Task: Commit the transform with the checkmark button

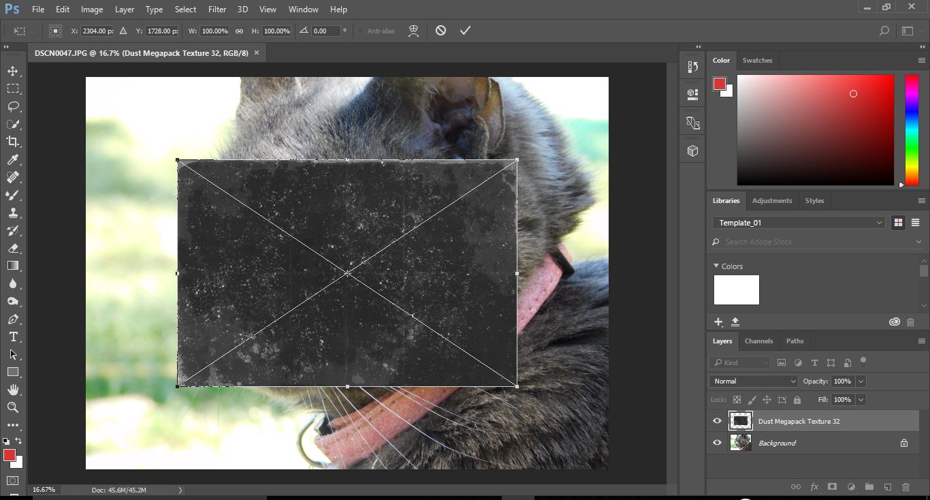Action: 466,30
